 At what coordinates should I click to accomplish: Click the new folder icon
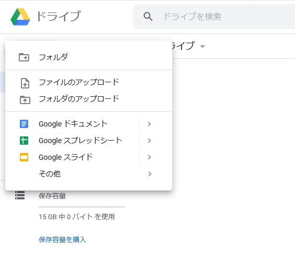coord(24,57)
